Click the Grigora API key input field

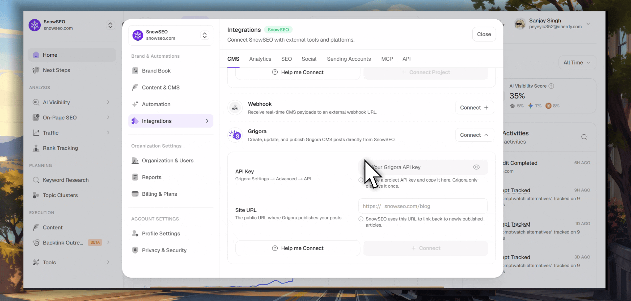click(423, 167)
